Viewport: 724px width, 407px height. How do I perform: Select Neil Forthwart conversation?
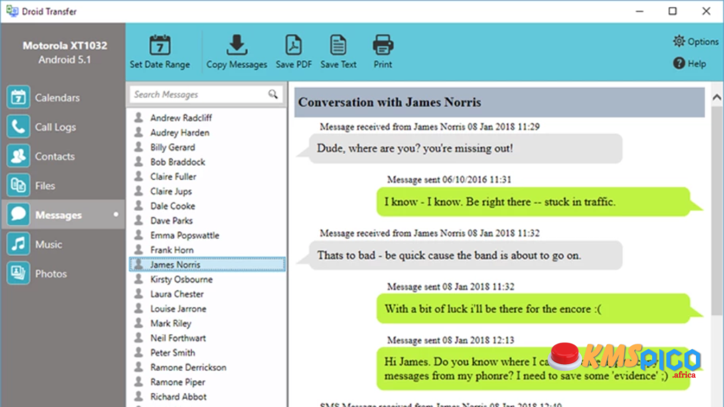(x=178, y=338)
